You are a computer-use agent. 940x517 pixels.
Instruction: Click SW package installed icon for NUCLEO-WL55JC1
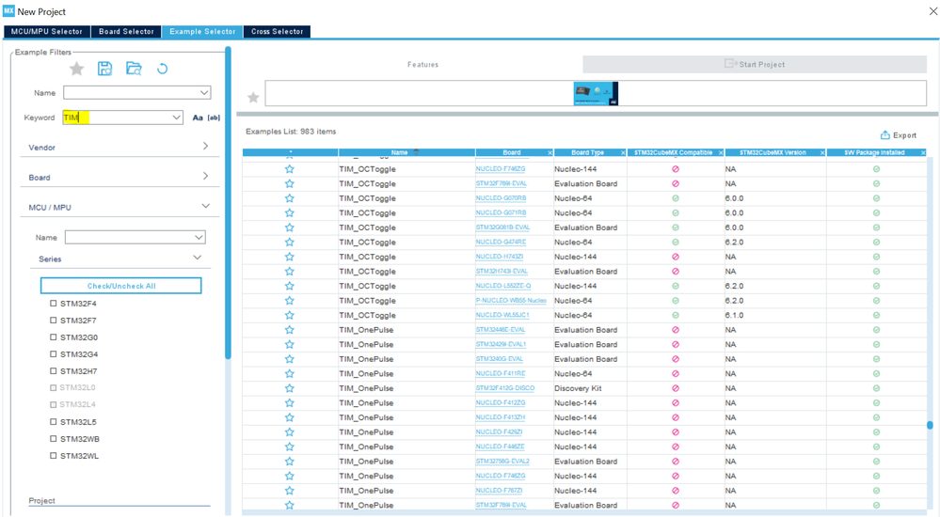(876, 315)
